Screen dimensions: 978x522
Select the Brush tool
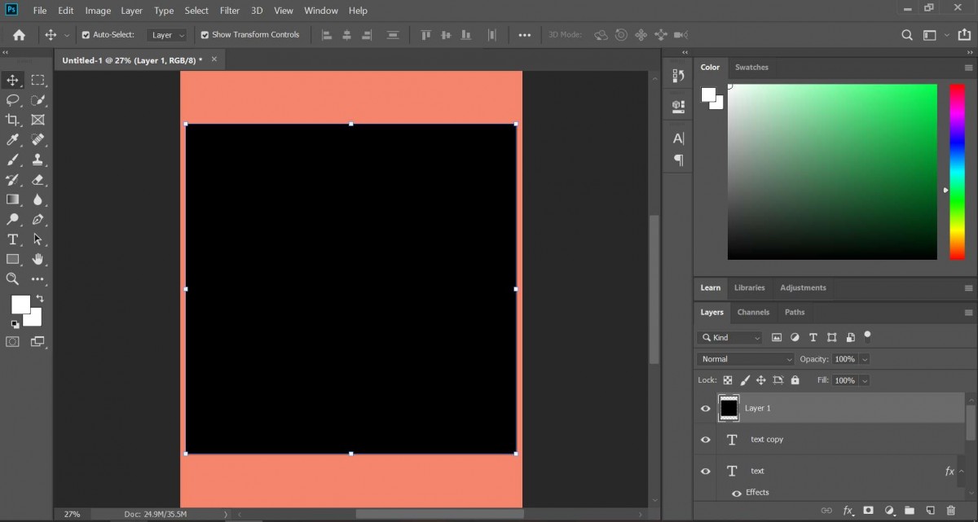13,160
